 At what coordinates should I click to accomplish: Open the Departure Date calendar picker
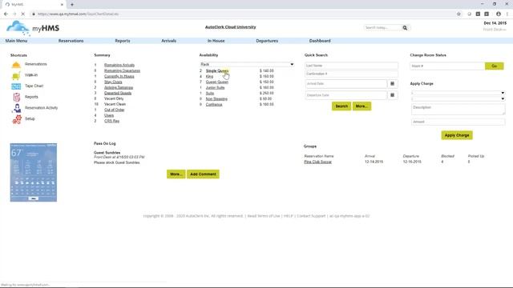392,95
